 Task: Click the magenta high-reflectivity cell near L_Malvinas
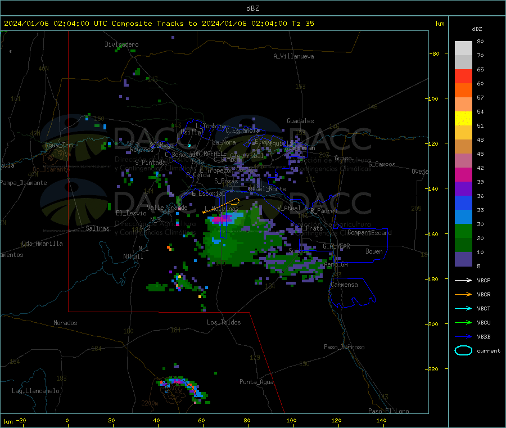point(222,219)
